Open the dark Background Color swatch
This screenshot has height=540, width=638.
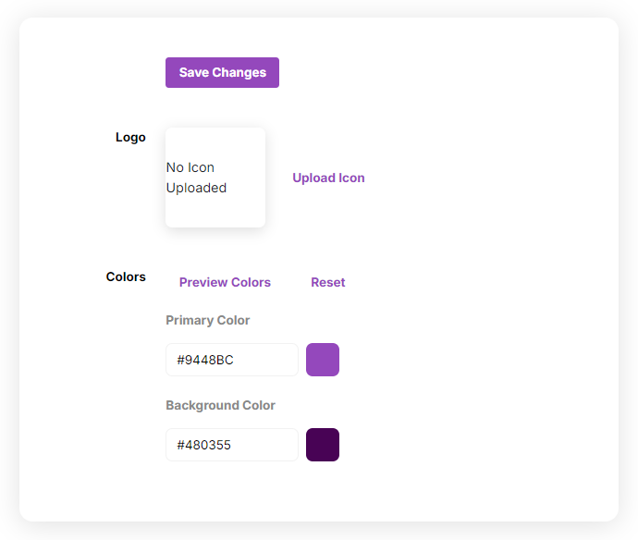(323, 445)
